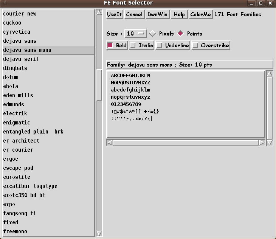Pick 'exotc350 bd bt' font

pyautogui.click(x=48, y=195)
